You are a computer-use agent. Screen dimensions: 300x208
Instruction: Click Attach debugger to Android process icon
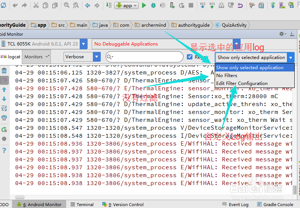(172, 5)
